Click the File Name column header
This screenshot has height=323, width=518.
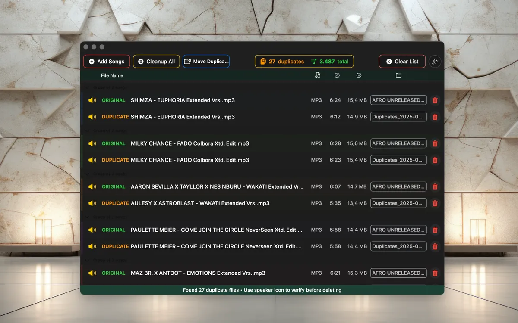click(x=112, y=75)
